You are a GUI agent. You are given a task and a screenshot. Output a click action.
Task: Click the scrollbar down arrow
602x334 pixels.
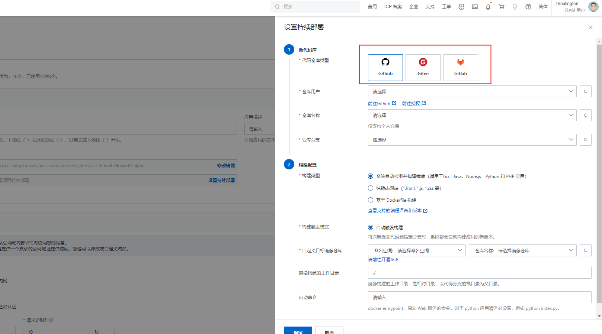[x=599, y=316]
